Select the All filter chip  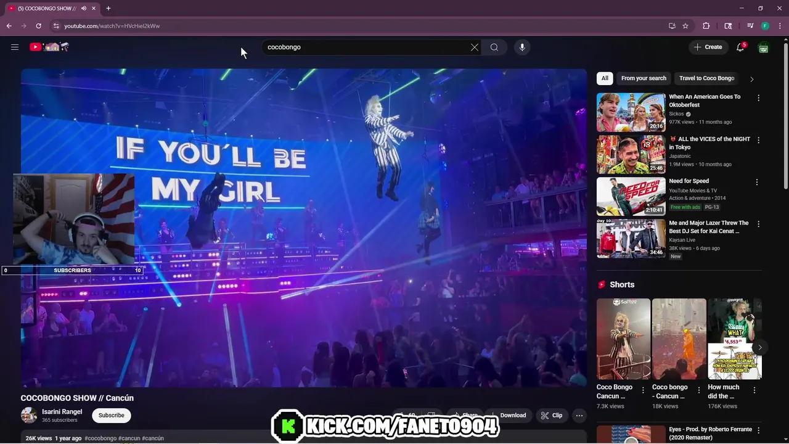[605, 78]
